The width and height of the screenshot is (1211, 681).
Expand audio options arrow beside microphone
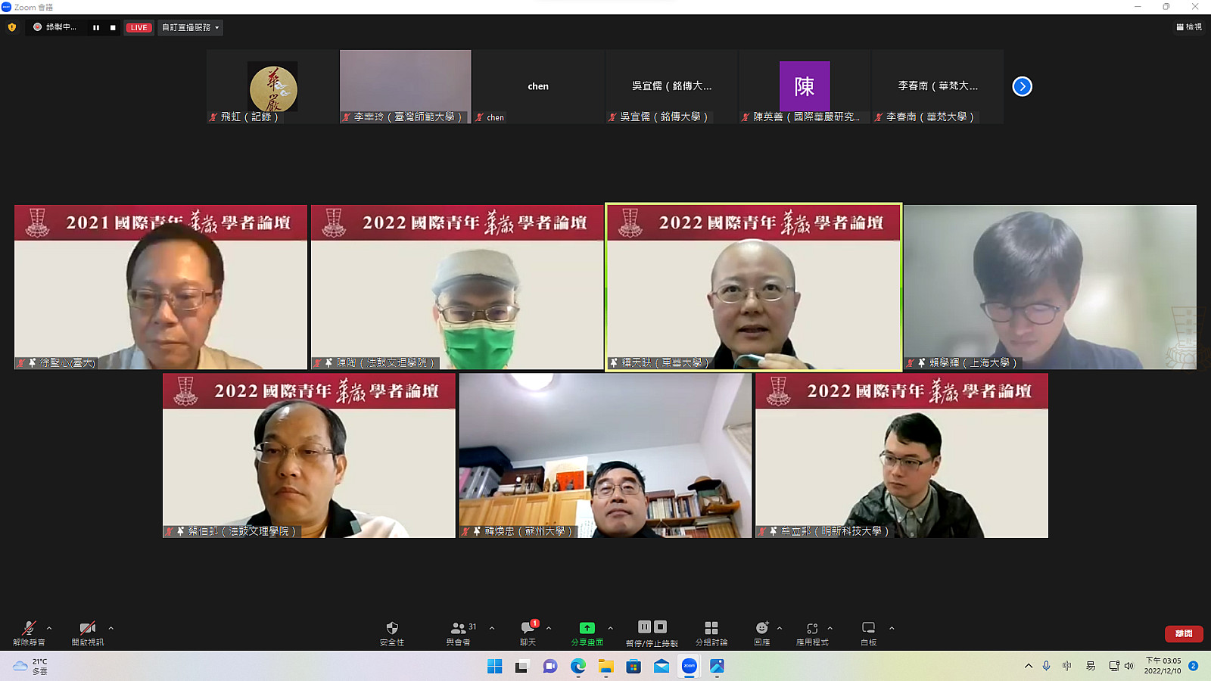click(x=49, y=628)
